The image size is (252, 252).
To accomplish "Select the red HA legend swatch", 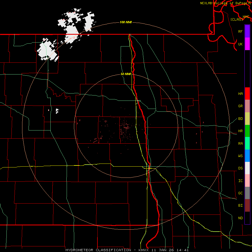I will click(x=247, y=94).
